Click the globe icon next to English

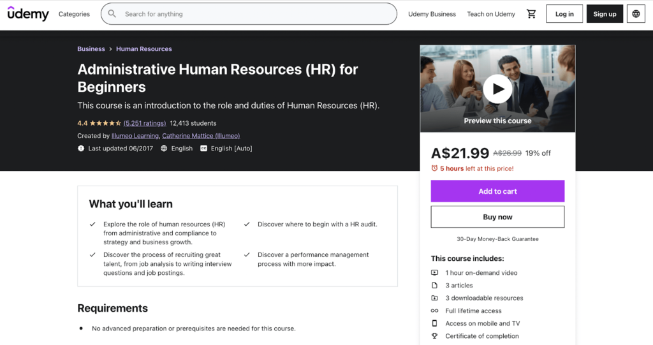point(164,149)
